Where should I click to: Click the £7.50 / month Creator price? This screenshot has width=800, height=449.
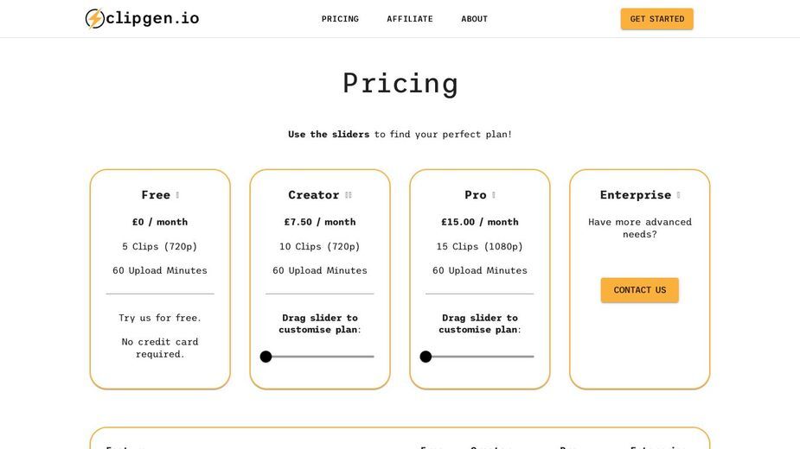320,222
